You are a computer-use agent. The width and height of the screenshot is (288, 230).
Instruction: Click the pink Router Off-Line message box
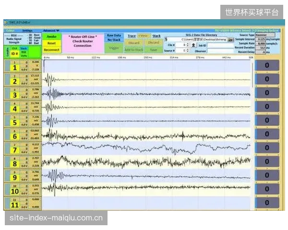click(x=83, y=43)
